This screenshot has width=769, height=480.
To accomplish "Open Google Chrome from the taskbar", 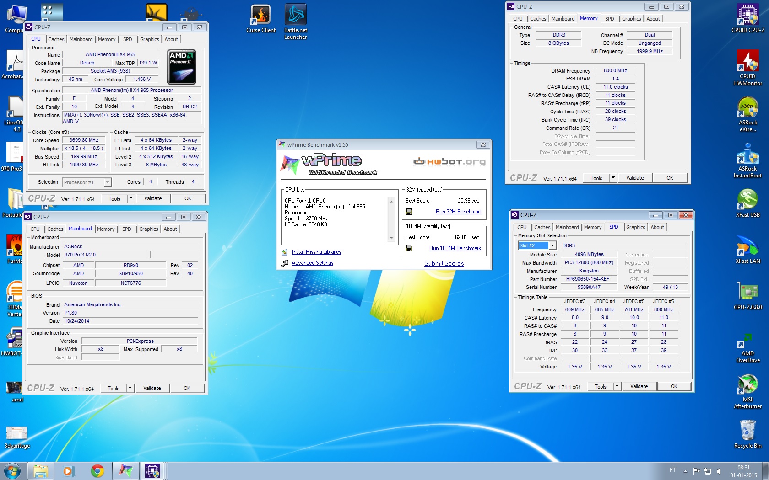I will pos(97,471).
